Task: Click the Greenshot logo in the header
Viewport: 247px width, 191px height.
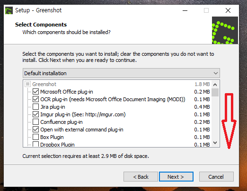Action: pos(225,30)
